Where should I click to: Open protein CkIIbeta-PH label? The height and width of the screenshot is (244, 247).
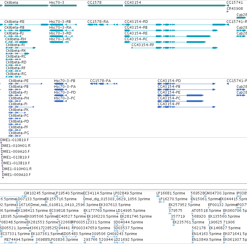click(x=19, y=98)
